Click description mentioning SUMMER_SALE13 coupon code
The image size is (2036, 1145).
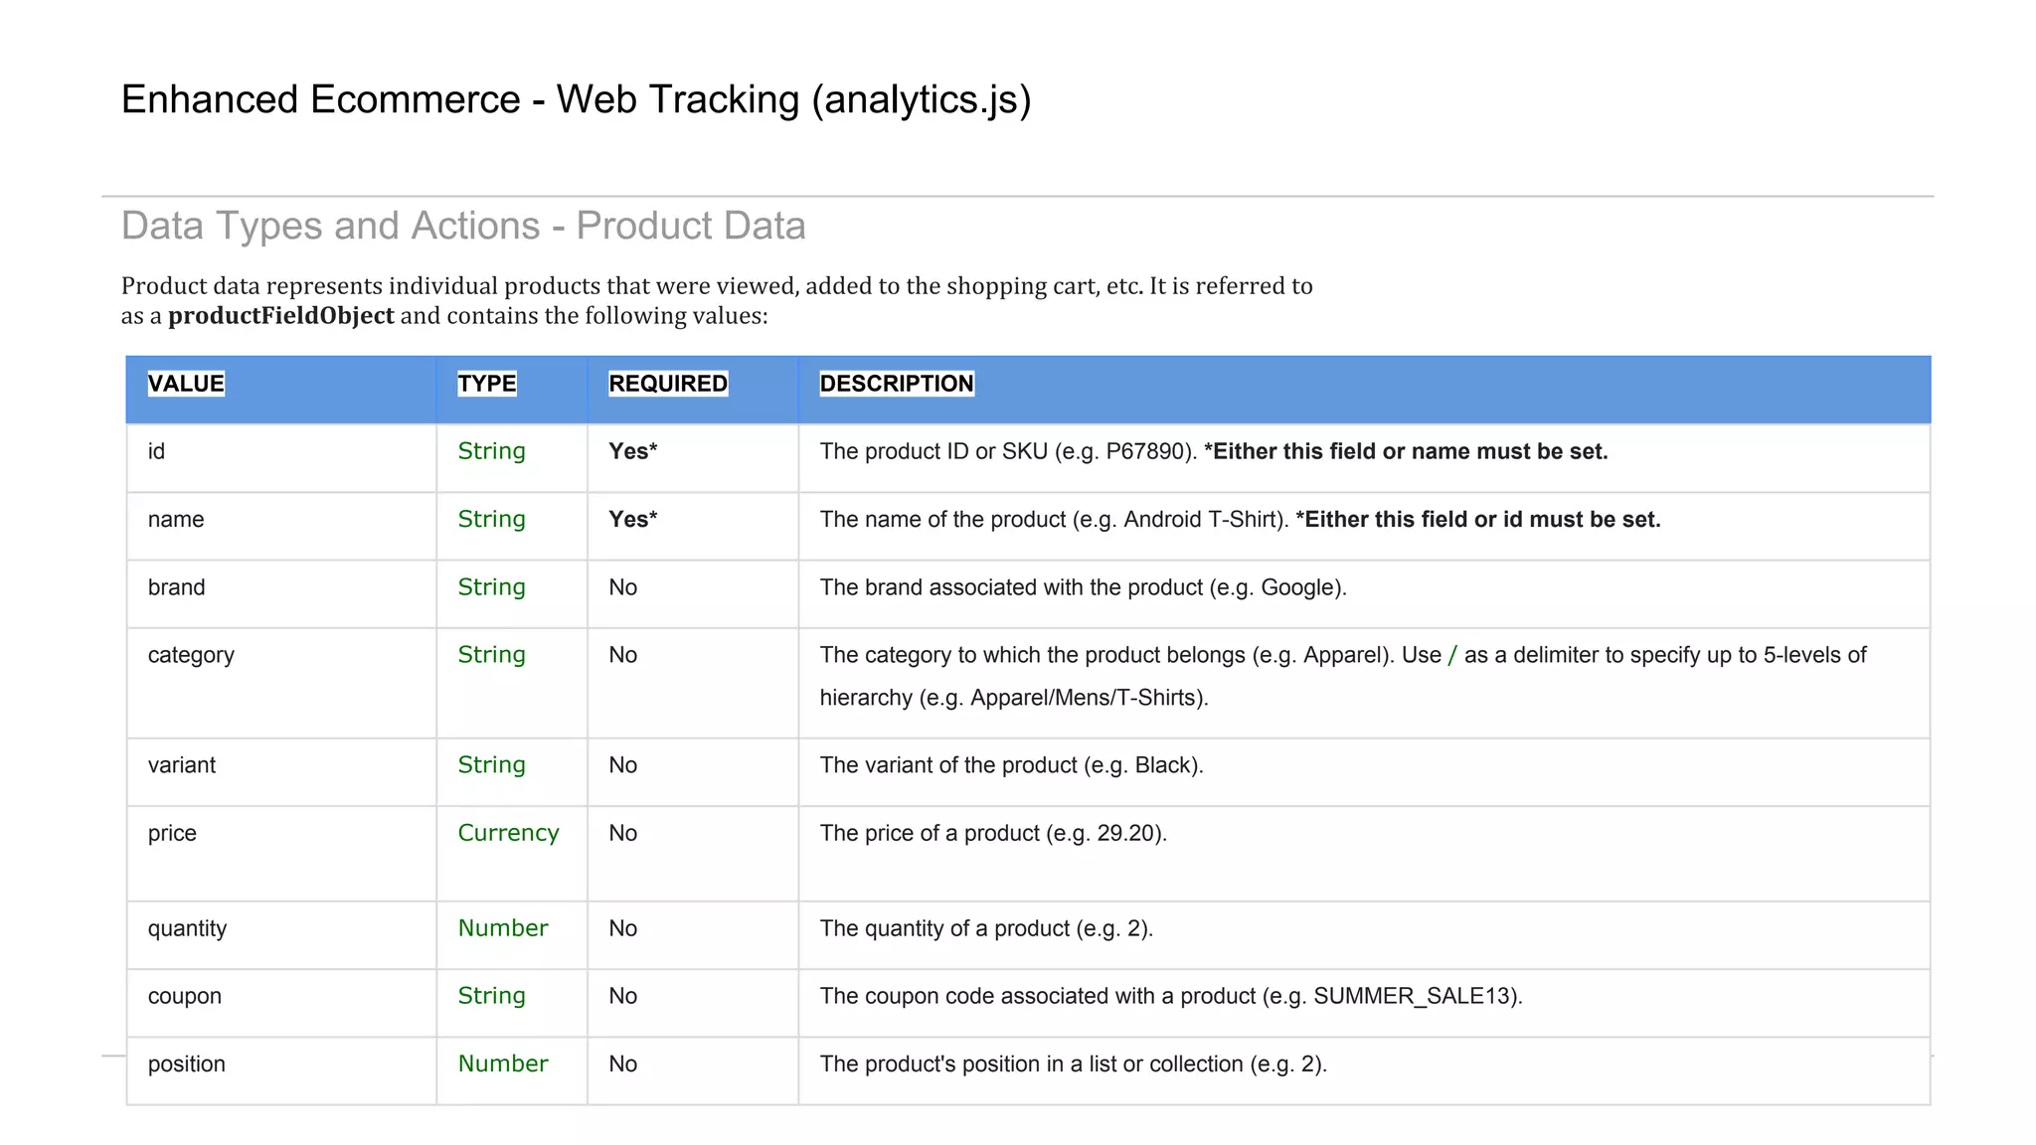(x=1171, y=997)
